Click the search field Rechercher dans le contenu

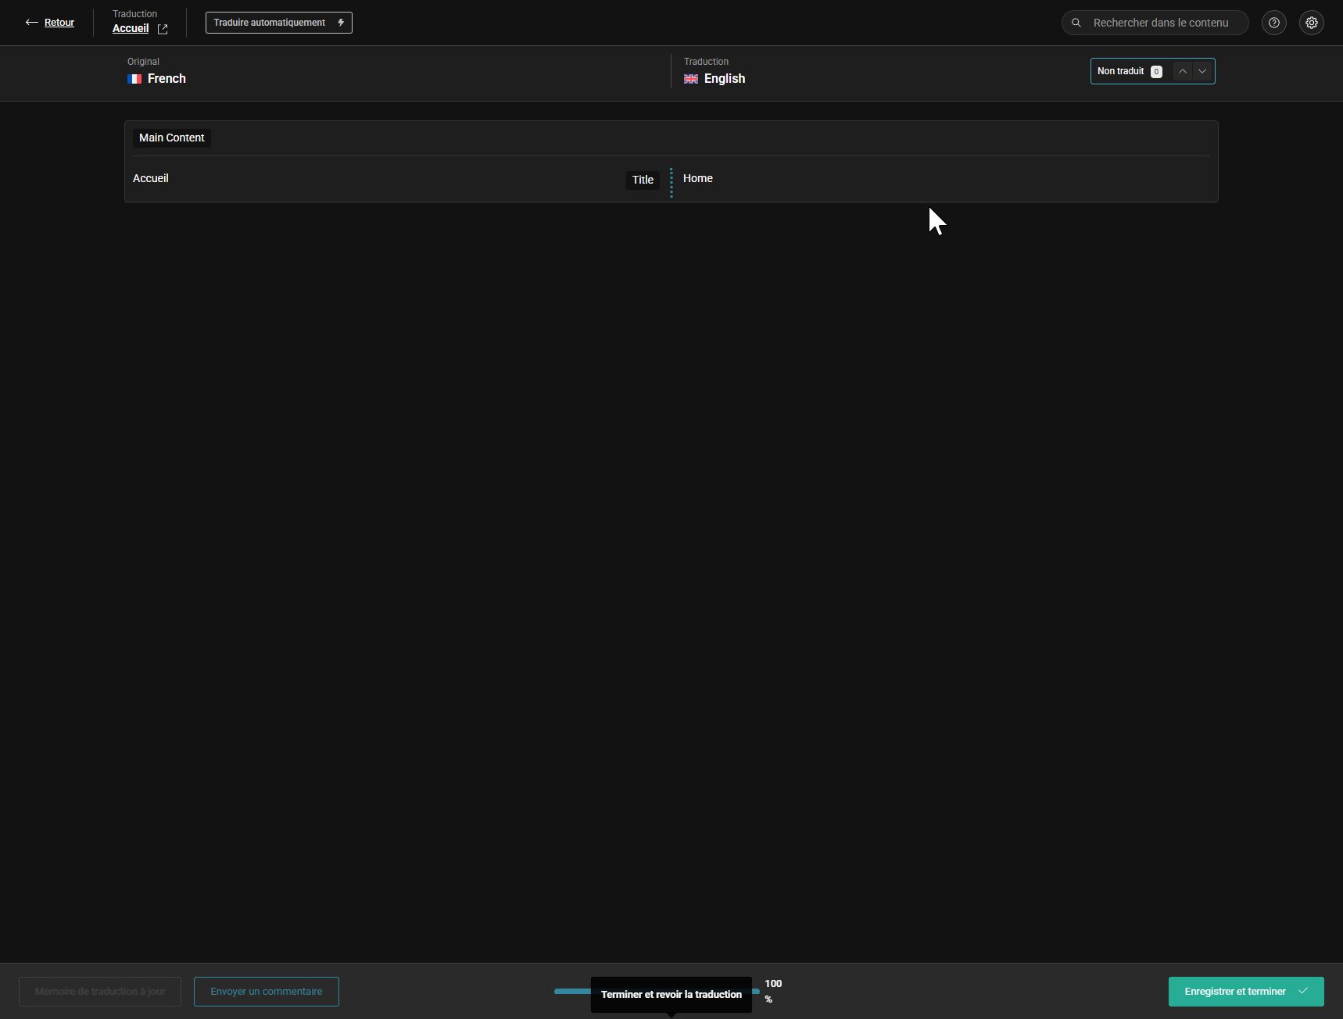1155,23
